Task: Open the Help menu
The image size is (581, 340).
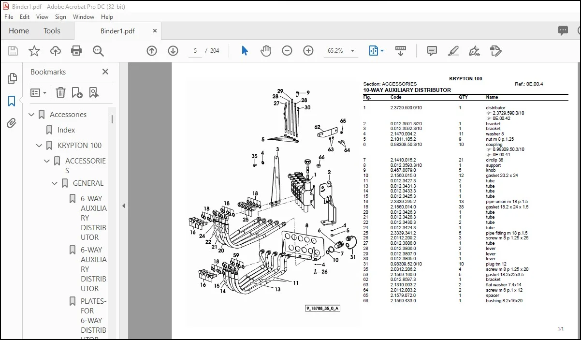Action: (x=107, y=17)
